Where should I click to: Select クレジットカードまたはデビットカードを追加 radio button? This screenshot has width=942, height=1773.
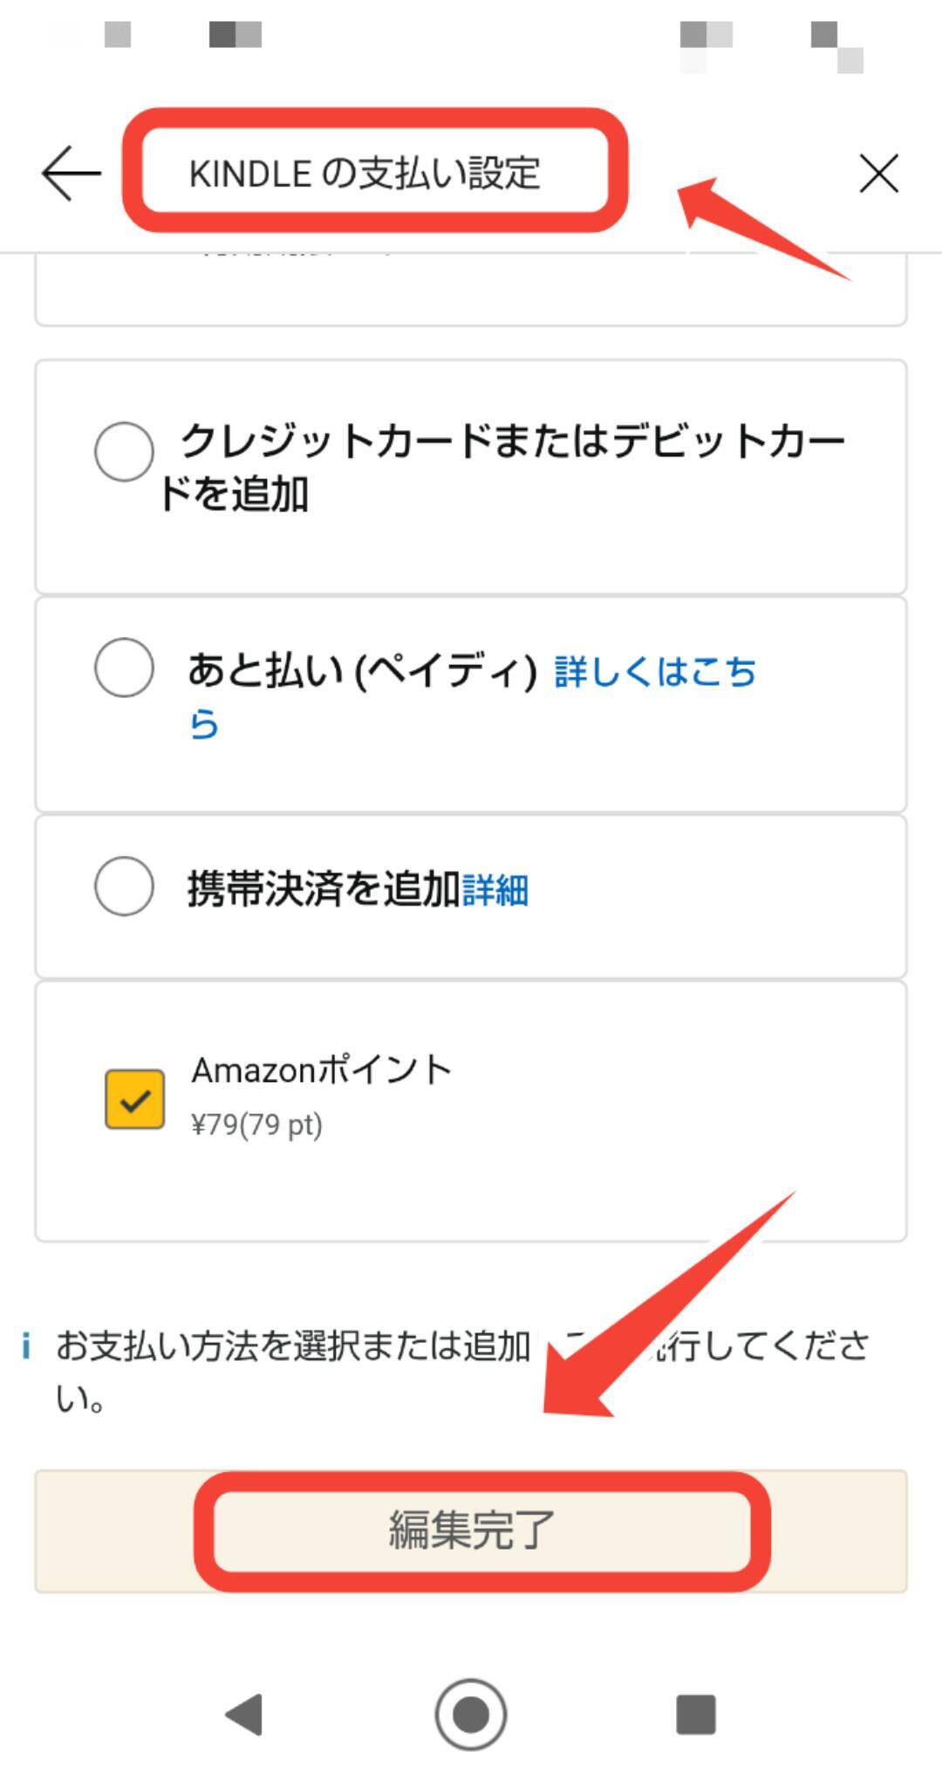[x=124, y=452]
